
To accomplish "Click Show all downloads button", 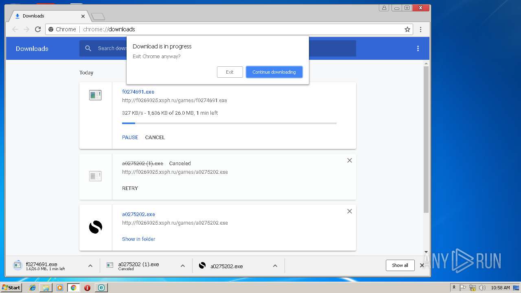I will (400, 265).
